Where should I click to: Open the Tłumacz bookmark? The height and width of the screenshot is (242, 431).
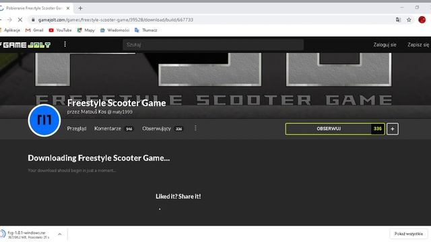pos(146,30)
